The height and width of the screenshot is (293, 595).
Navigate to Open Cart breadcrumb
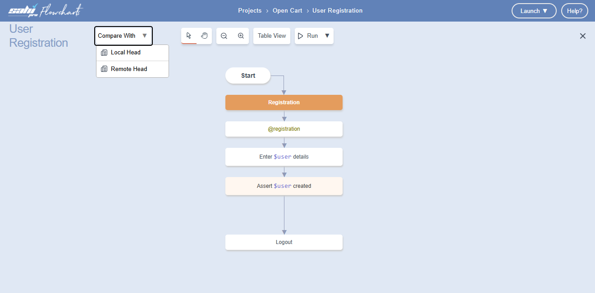click(287, 10)
